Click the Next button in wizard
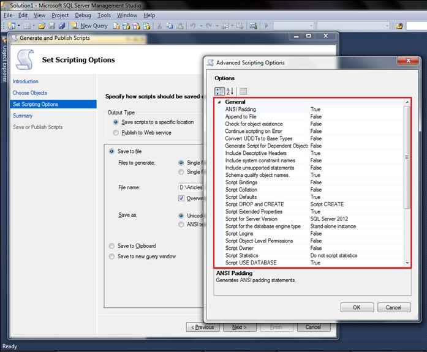The height and width of the screenshot is (352, 427). (x=240, y=327)
